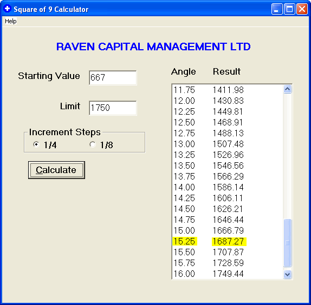Select the 13.25 row with result 1526.96
Viewport: 311px width, 305px height.
(x=228, y=155)
